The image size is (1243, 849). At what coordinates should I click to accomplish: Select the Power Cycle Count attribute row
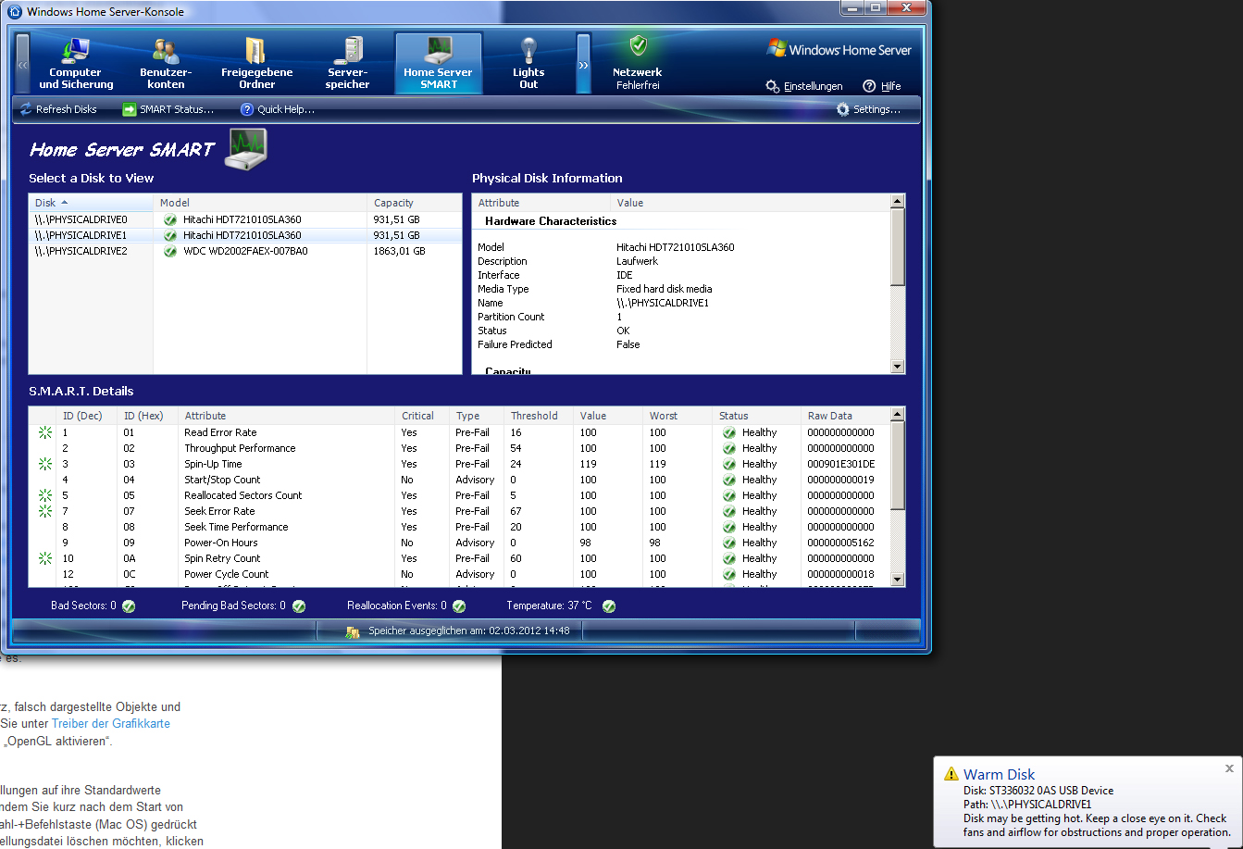coord(459,574)
